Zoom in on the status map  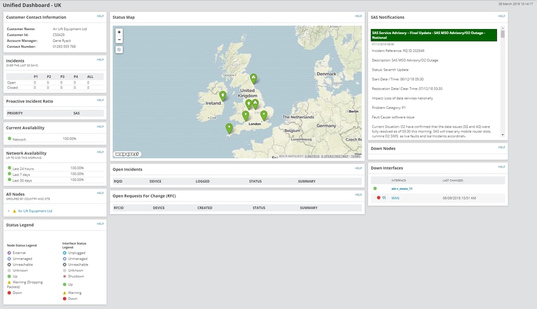point(119,32)
